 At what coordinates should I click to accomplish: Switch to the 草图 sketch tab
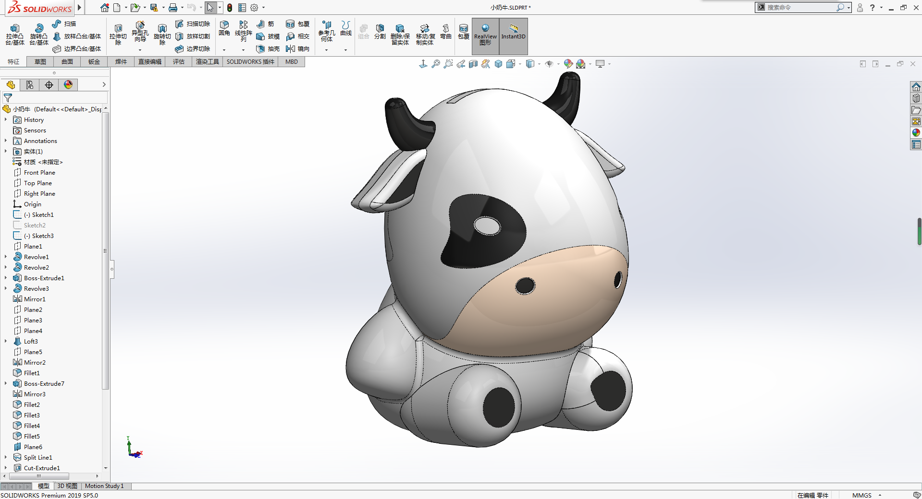click(40, 62)
